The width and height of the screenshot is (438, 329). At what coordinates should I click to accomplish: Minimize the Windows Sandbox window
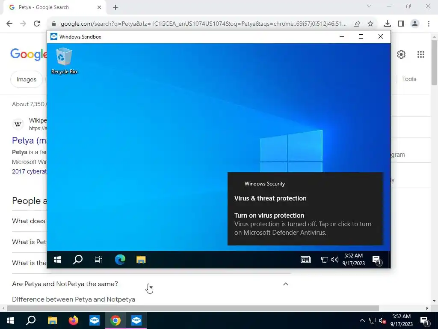(342, 37)
